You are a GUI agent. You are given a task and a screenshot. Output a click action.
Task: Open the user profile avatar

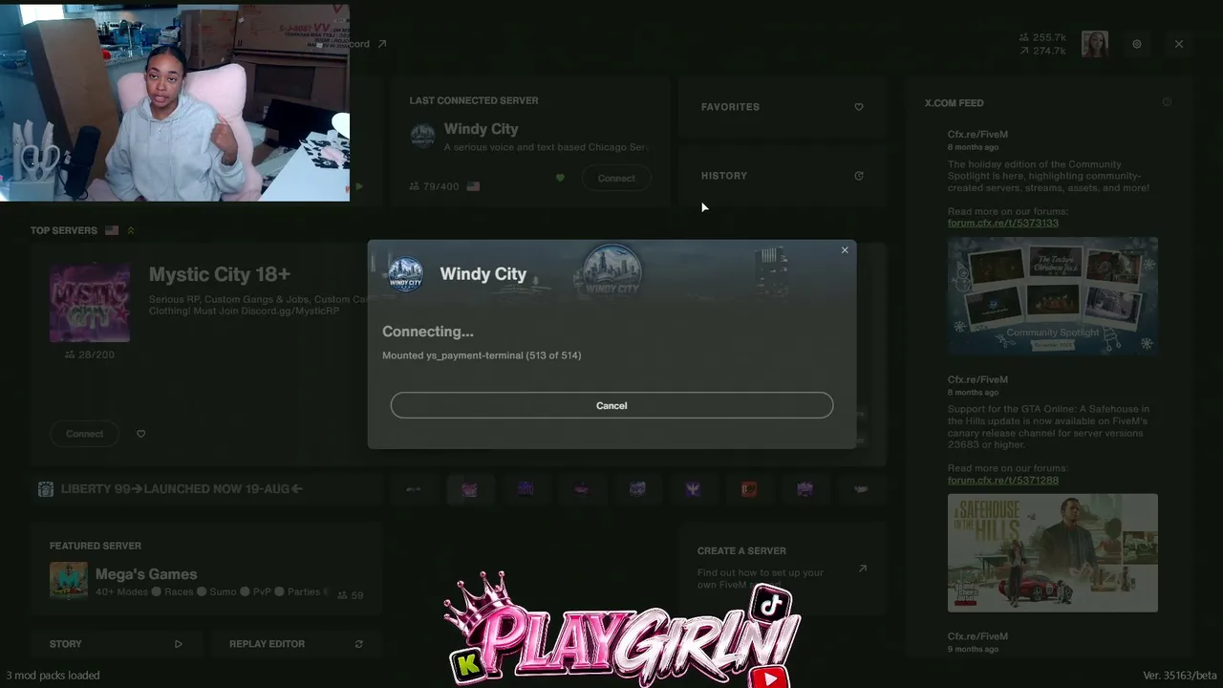[x=1095, y=44]
